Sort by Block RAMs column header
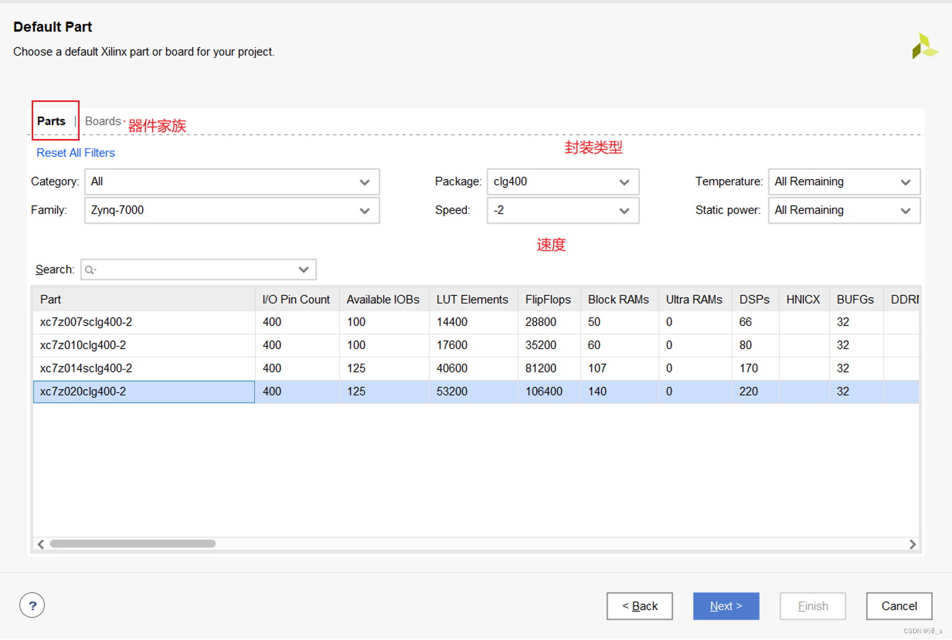Image resolution: width=952 pixels, height=640 pixels. point(619,300)
